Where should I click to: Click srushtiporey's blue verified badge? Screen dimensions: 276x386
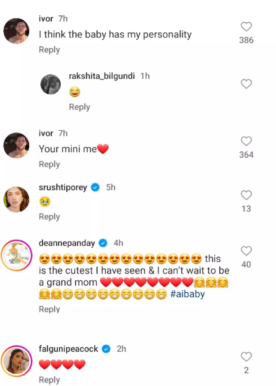coord(95,187)
